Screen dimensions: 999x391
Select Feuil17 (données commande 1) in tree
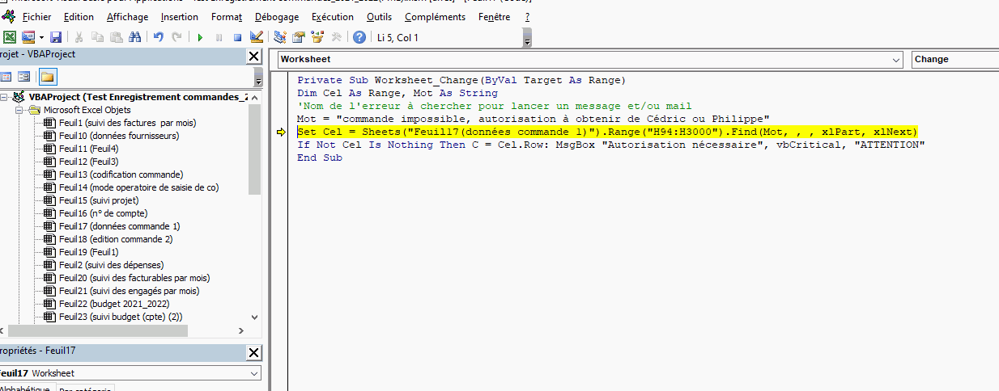(x=119, y=226)
